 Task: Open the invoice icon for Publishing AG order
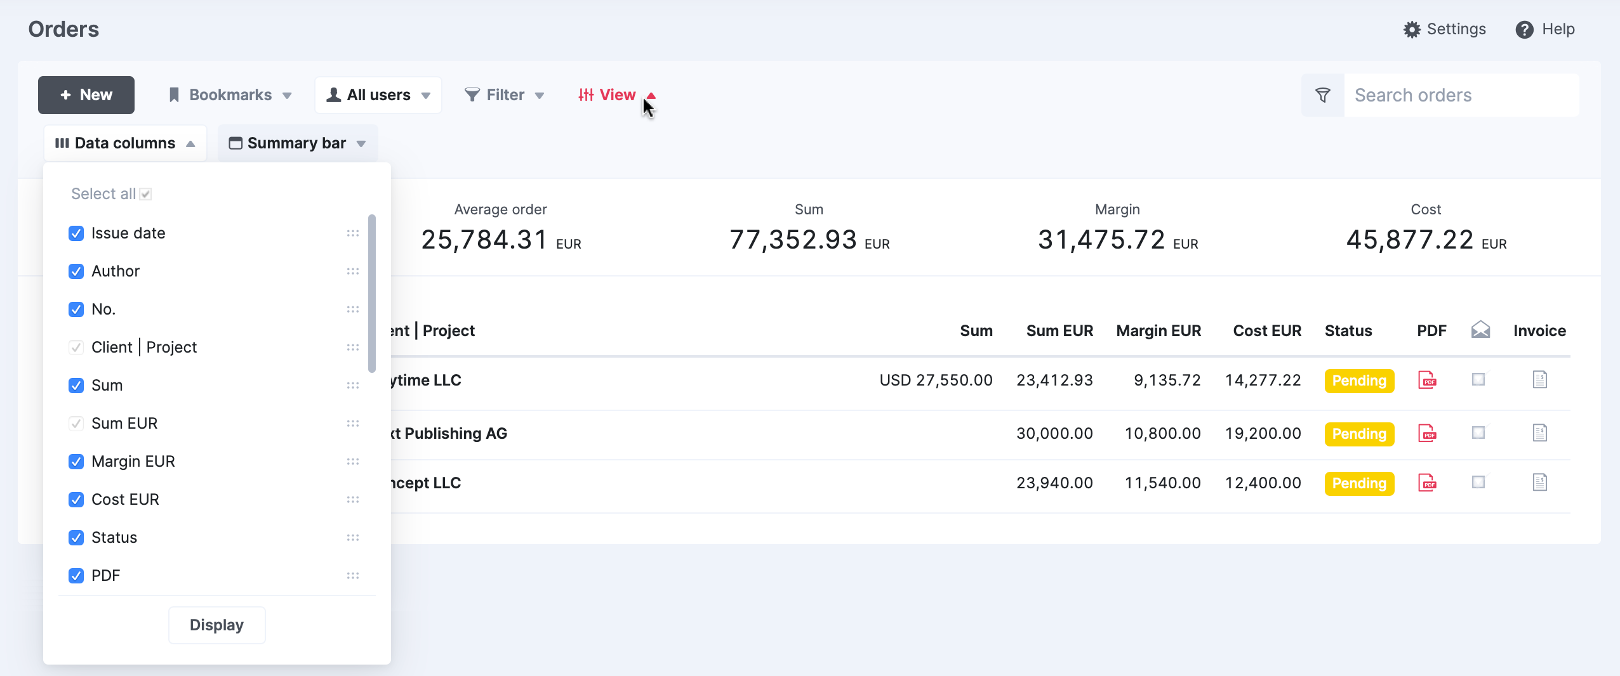point(1539,433)
